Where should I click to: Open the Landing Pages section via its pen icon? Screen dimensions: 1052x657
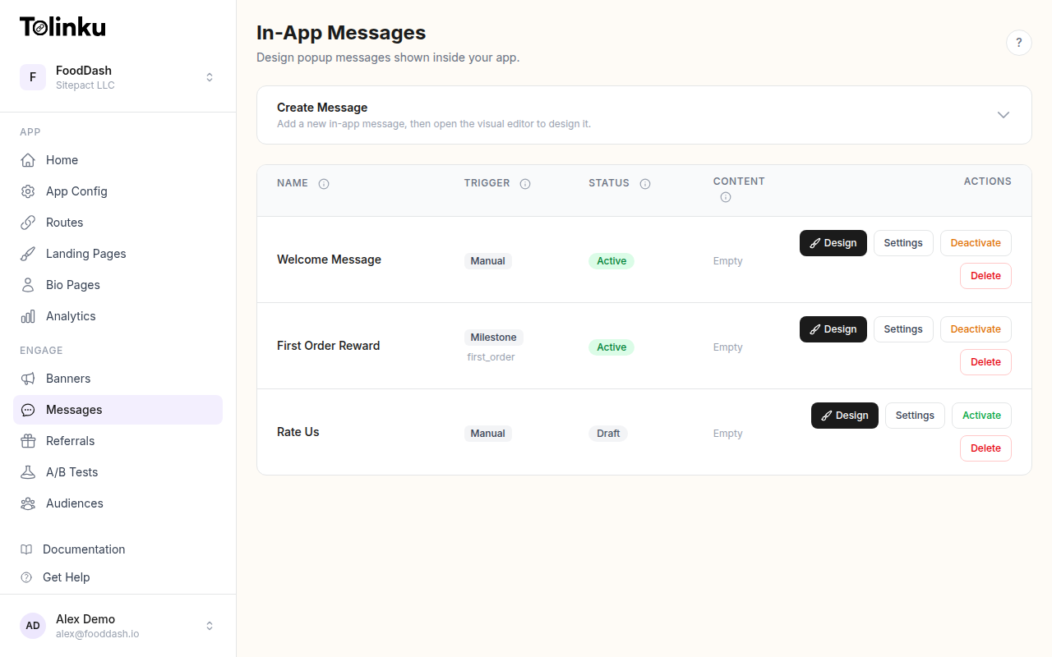[x=28, y=253]
